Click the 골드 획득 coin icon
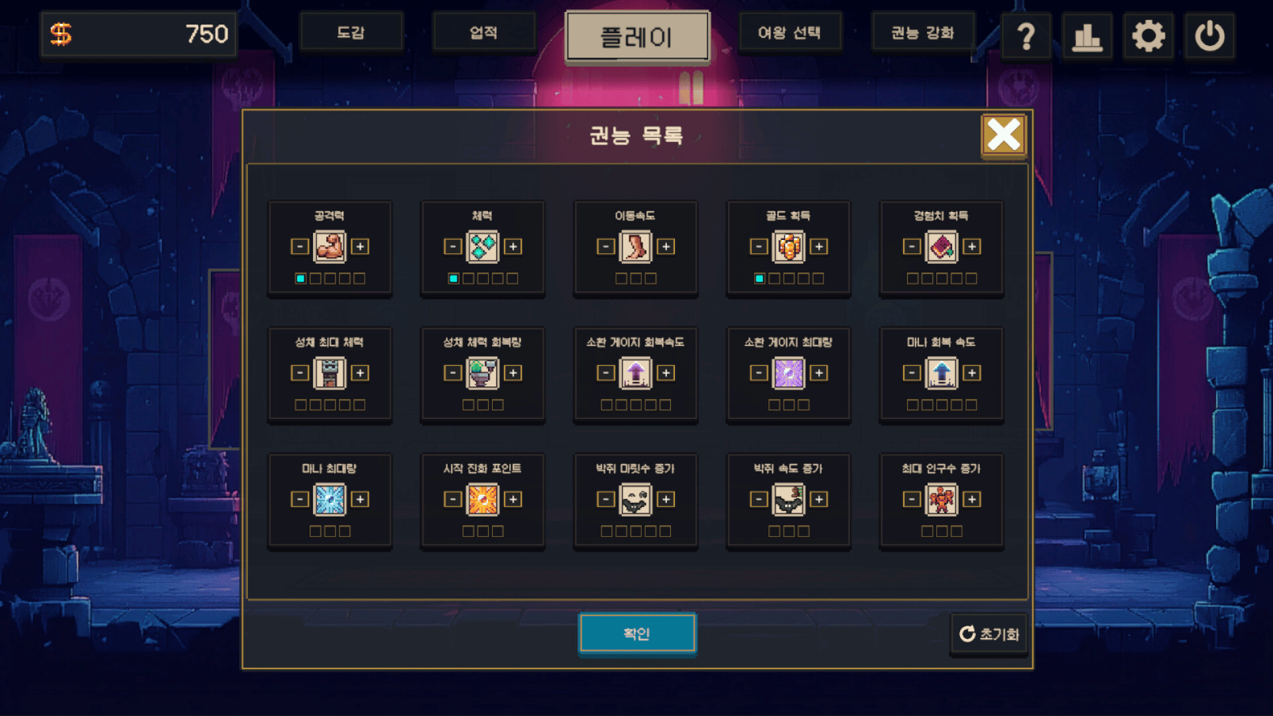 click(788, 247)
